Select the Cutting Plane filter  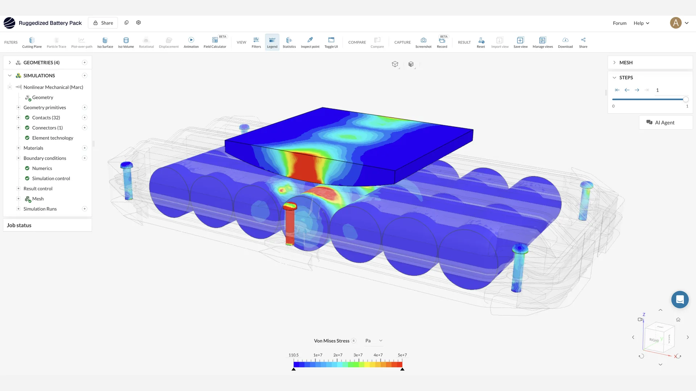(x=32, y=42)
